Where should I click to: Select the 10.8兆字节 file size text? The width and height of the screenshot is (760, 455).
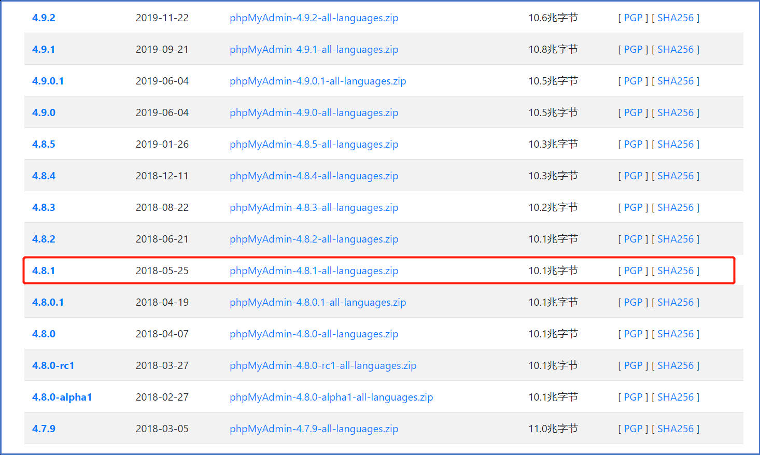(x=553, y=49)
